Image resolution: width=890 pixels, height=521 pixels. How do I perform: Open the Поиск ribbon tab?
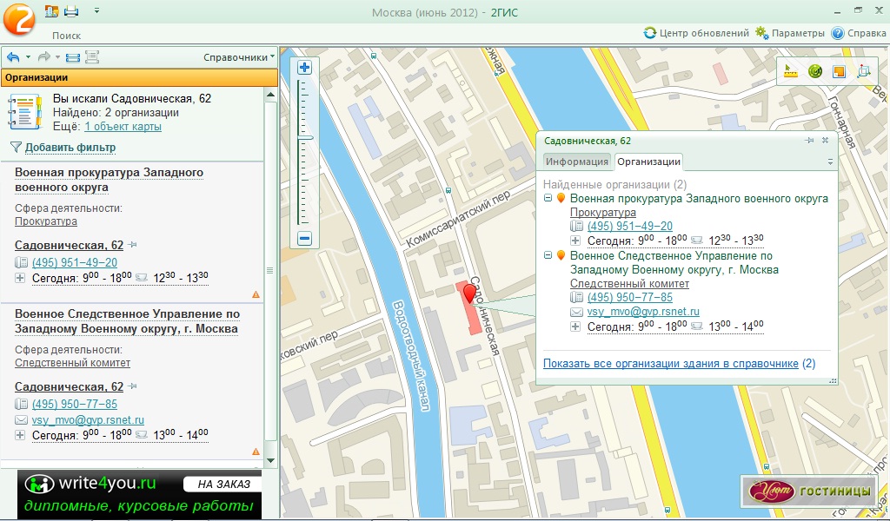67,36
